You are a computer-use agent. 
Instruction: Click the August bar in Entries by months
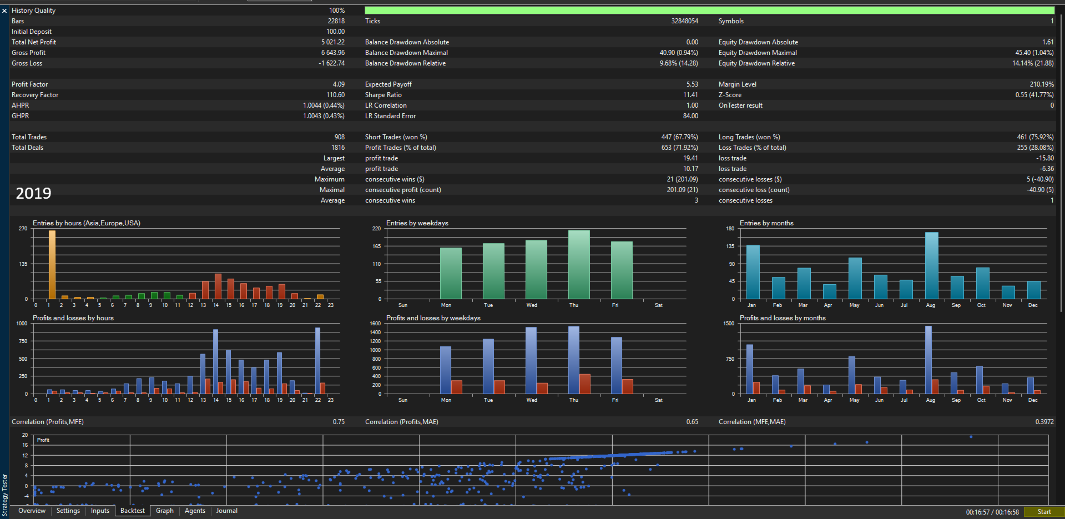pos(932,266)
